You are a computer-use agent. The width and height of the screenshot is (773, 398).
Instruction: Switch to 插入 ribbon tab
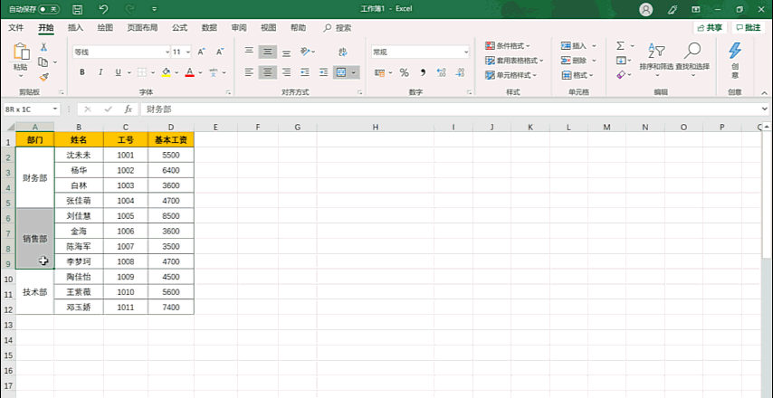75,27
